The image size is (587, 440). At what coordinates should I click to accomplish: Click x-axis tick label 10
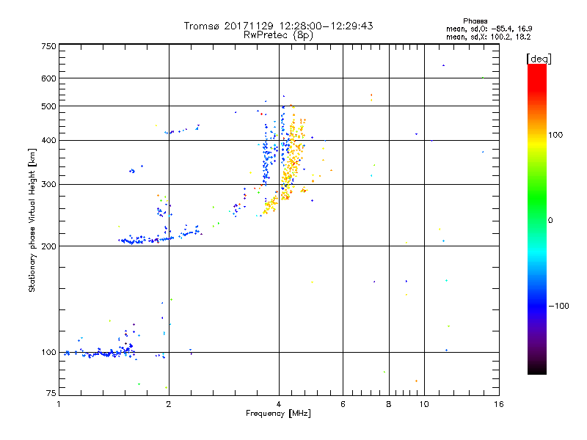424,404
